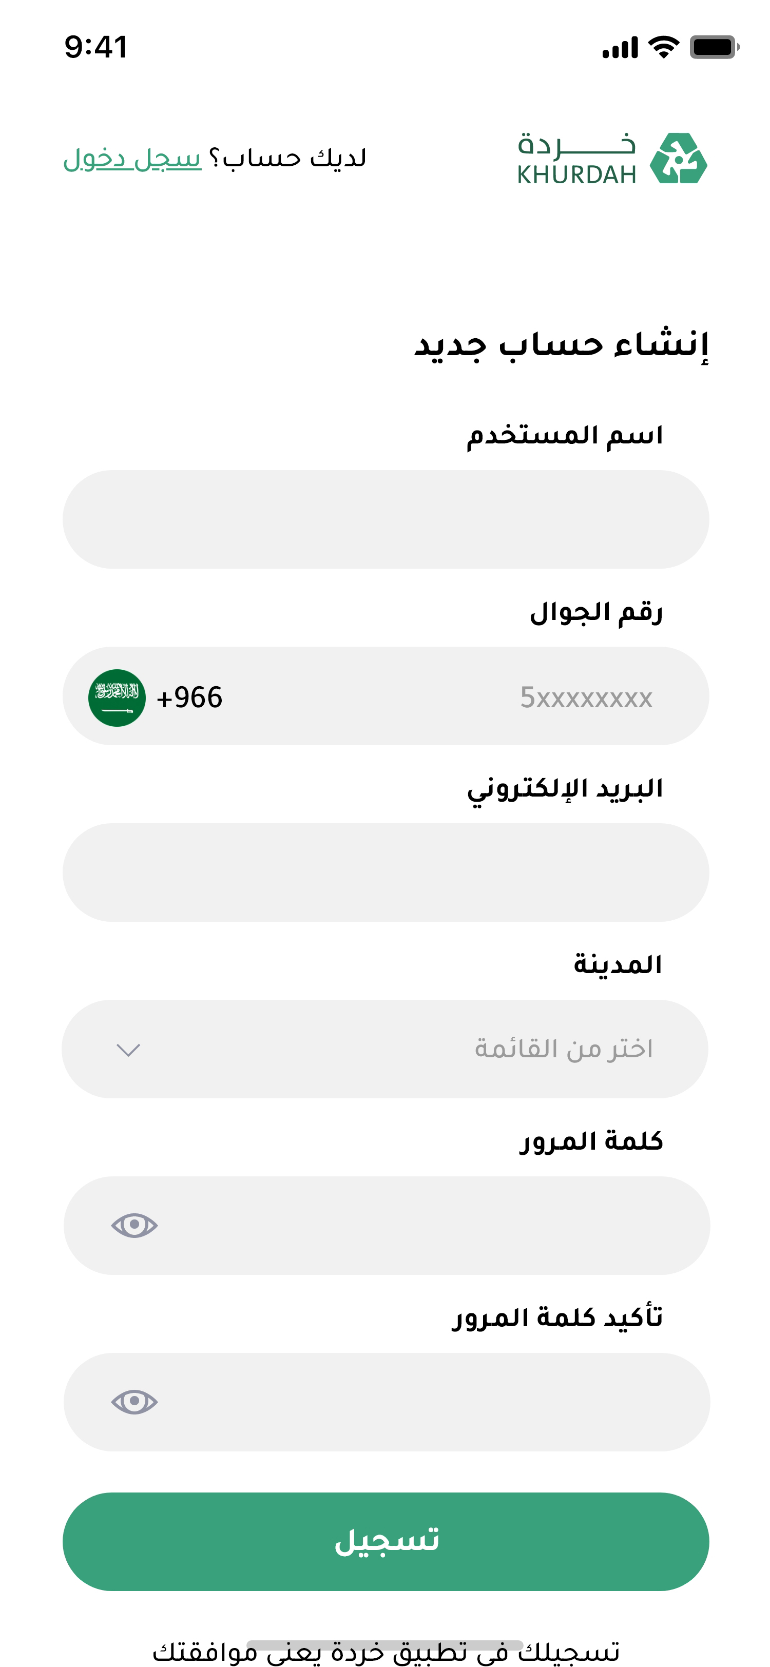The width and height of the screenshot is (770, 1667).
Task: Tap the 9:41 status bar clock
Action: point(96,47)
